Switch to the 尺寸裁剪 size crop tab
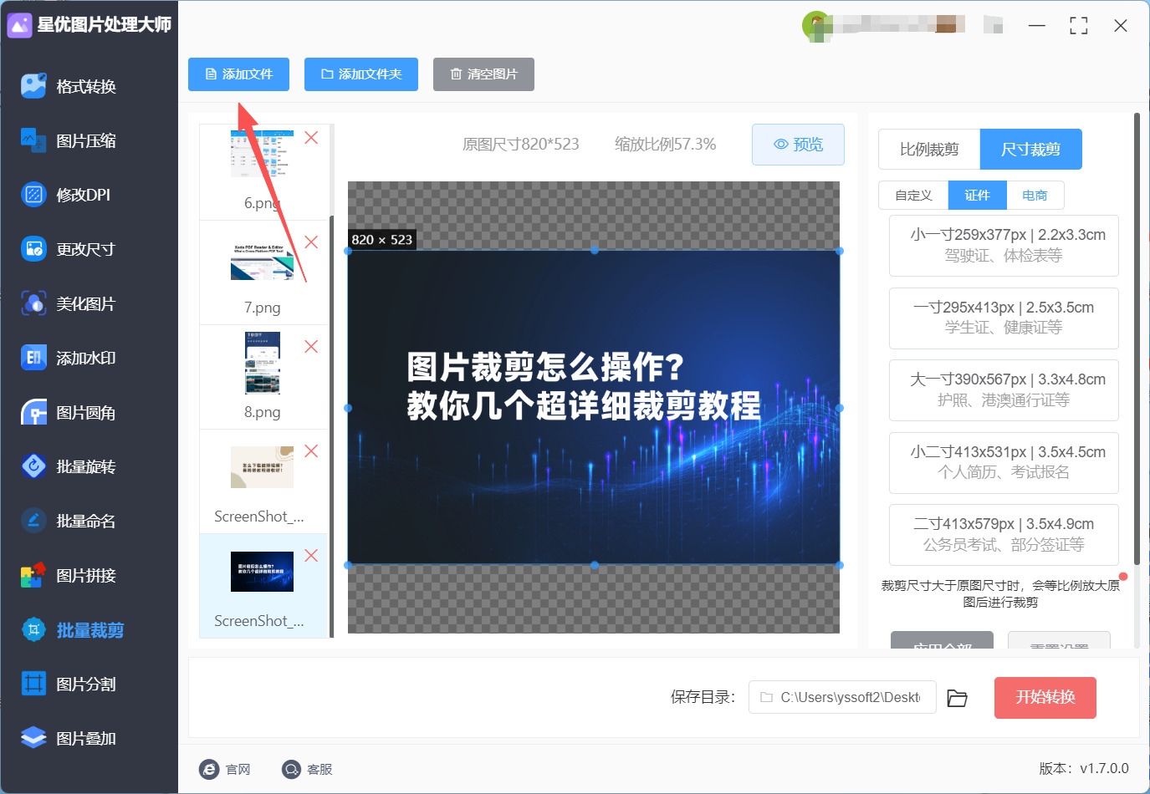Viewport: 1150px width, 794px height. click(x=1031, y=150)
